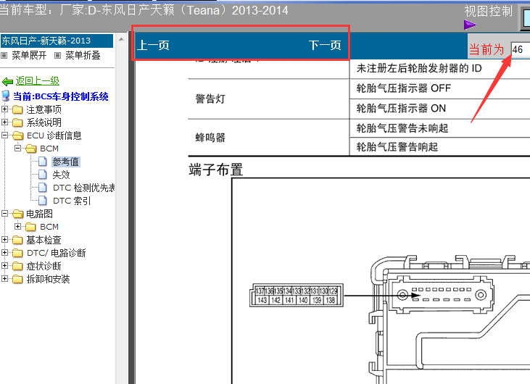The height and width of the screenshot is (384, 530).
Task: Open the 参考值 document
Action: click(x=65, y=162)
